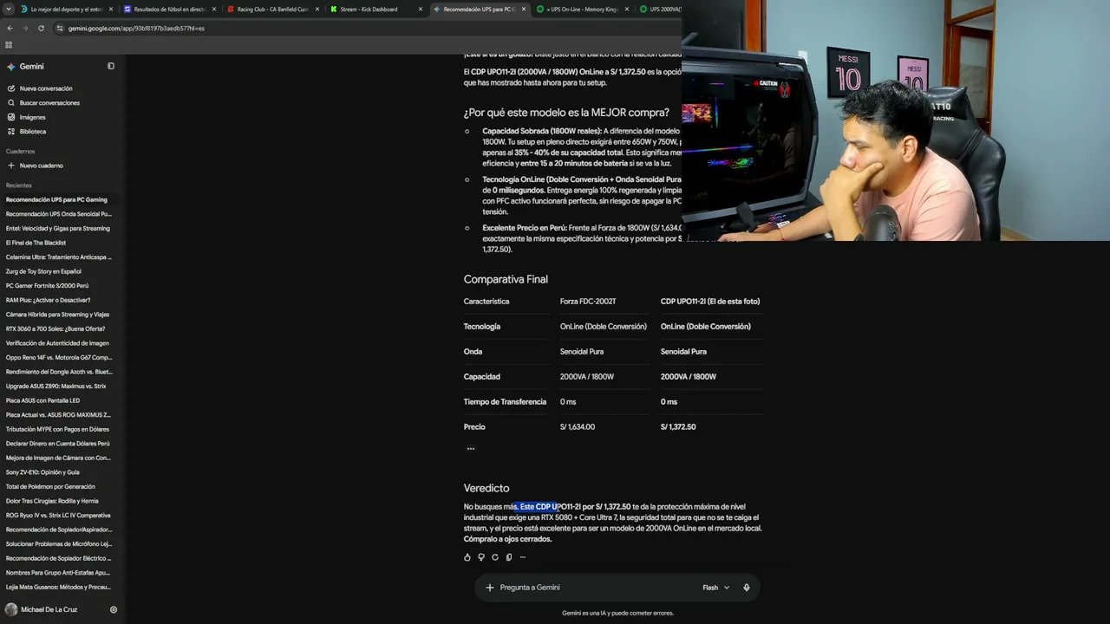Open 'Total de Pokémon por Generación' chat

[x=50, y=486]
